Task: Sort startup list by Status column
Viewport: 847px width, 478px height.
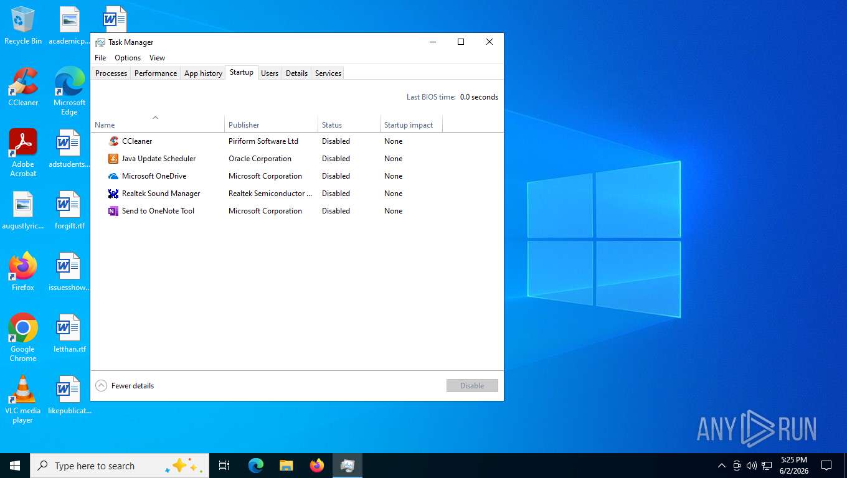Action: point(349,123)
